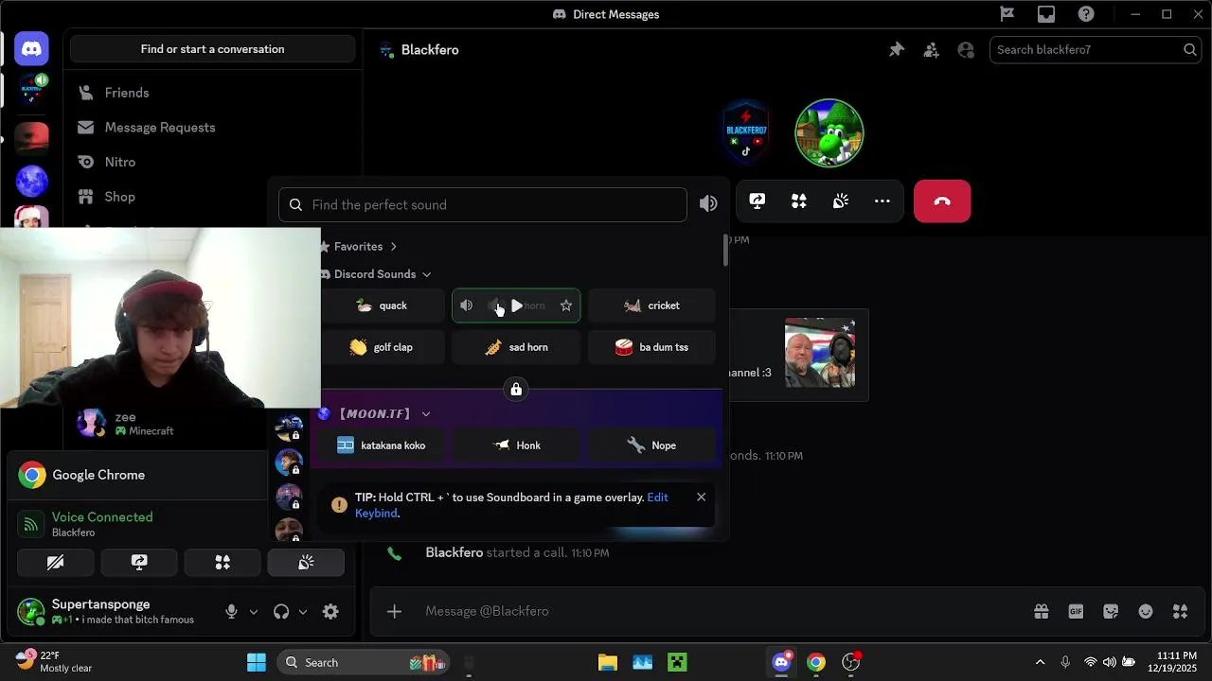Open the sticker picker

coord(1111,611)
